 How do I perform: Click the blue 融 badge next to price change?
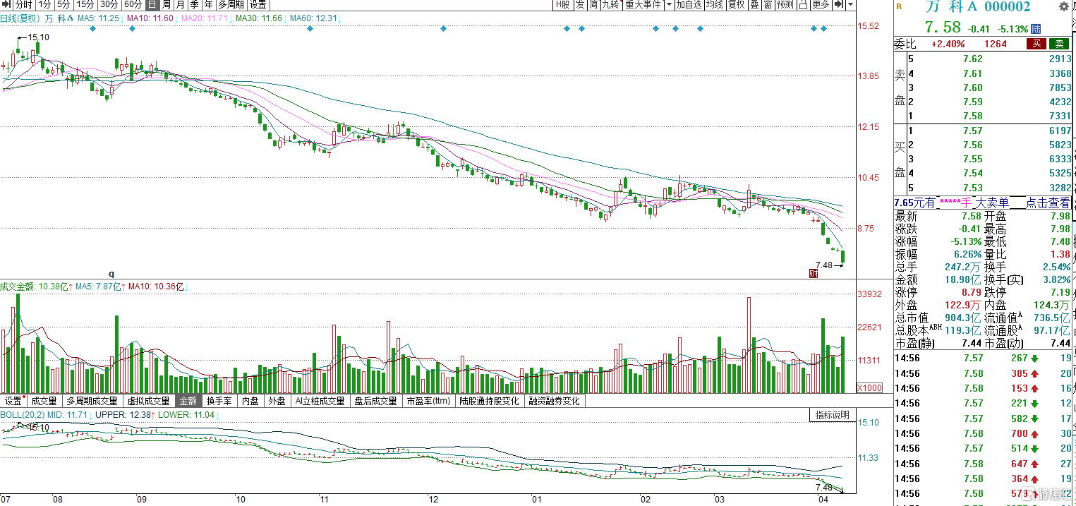pyautogui.click(x=1036, y=29)
